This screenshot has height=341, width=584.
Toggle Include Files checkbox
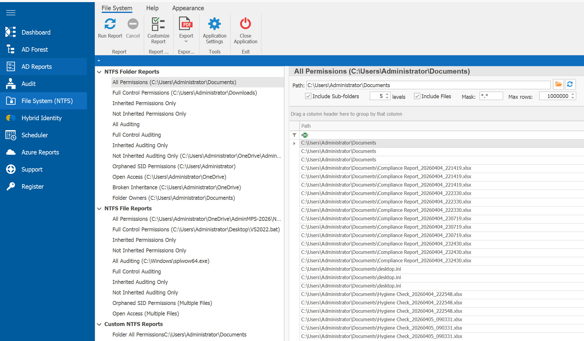[x=417, y=96]
